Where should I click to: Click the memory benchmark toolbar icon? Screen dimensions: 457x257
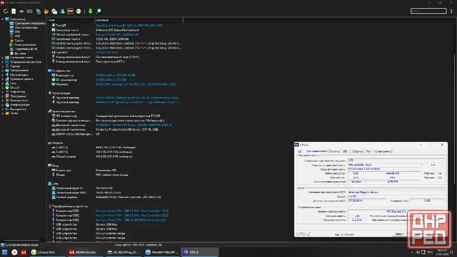point(30,11)
